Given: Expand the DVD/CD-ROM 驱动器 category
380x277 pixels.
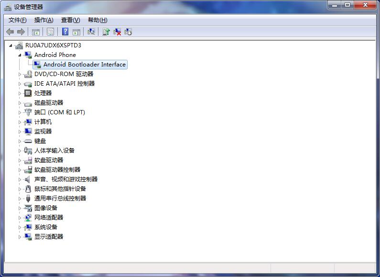Looking at the screenshot, I should pyautogui.click(x=20, y=74).
